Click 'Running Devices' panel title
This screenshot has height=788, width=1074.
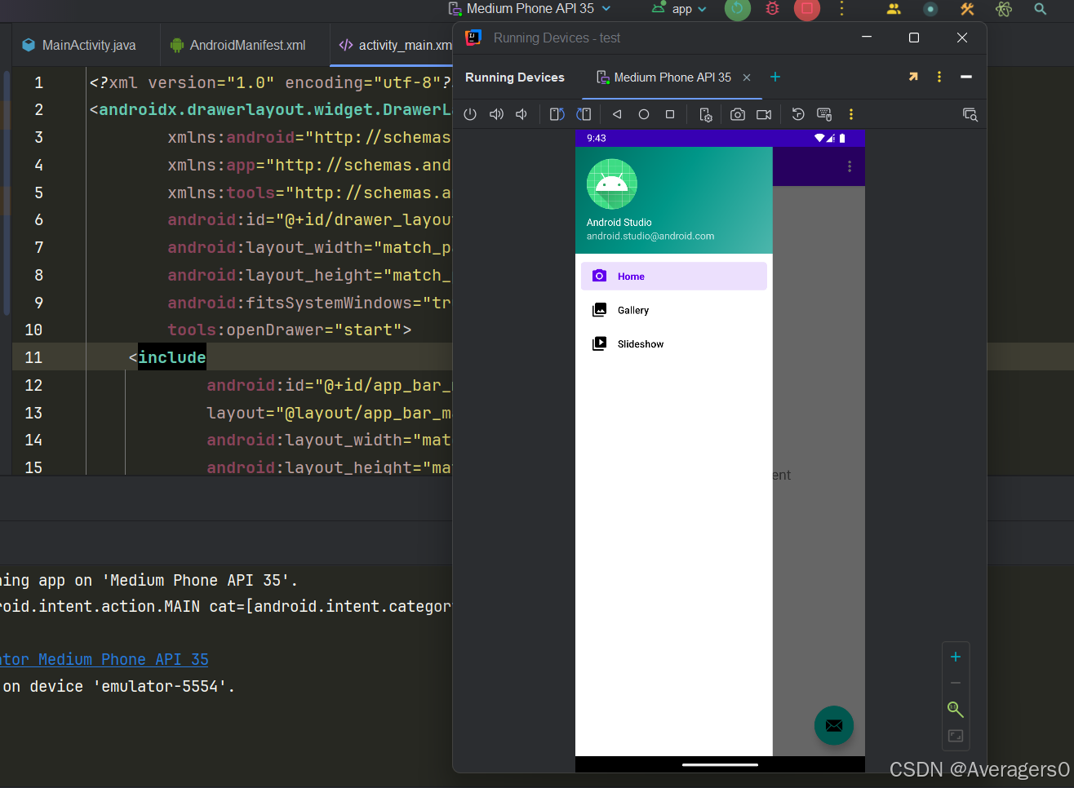515,77
